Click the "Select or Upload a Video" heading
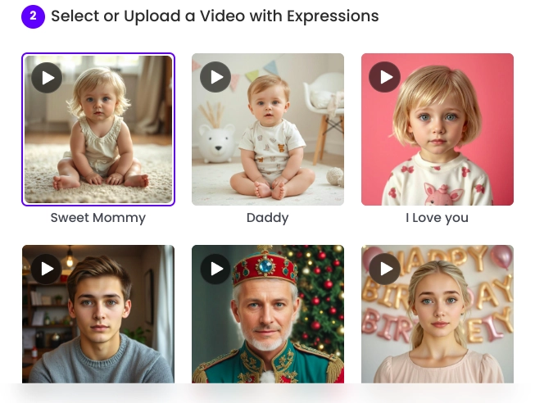 point(215,16)
